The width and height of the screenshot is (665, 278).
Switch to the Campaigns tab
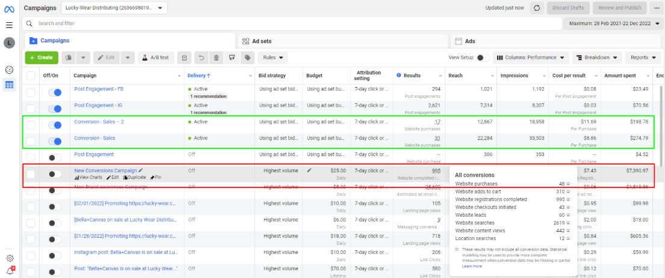click(x=129, y=41)
